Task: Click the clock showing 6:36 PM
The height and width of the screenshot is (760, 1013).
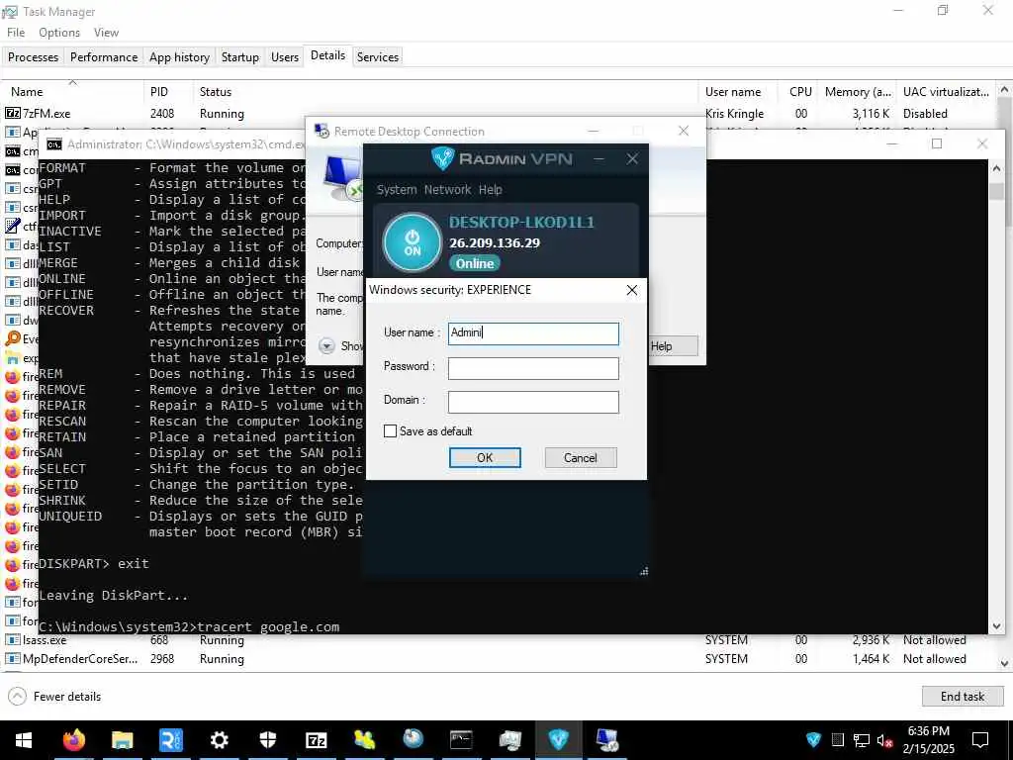Action: click(928, 731)
